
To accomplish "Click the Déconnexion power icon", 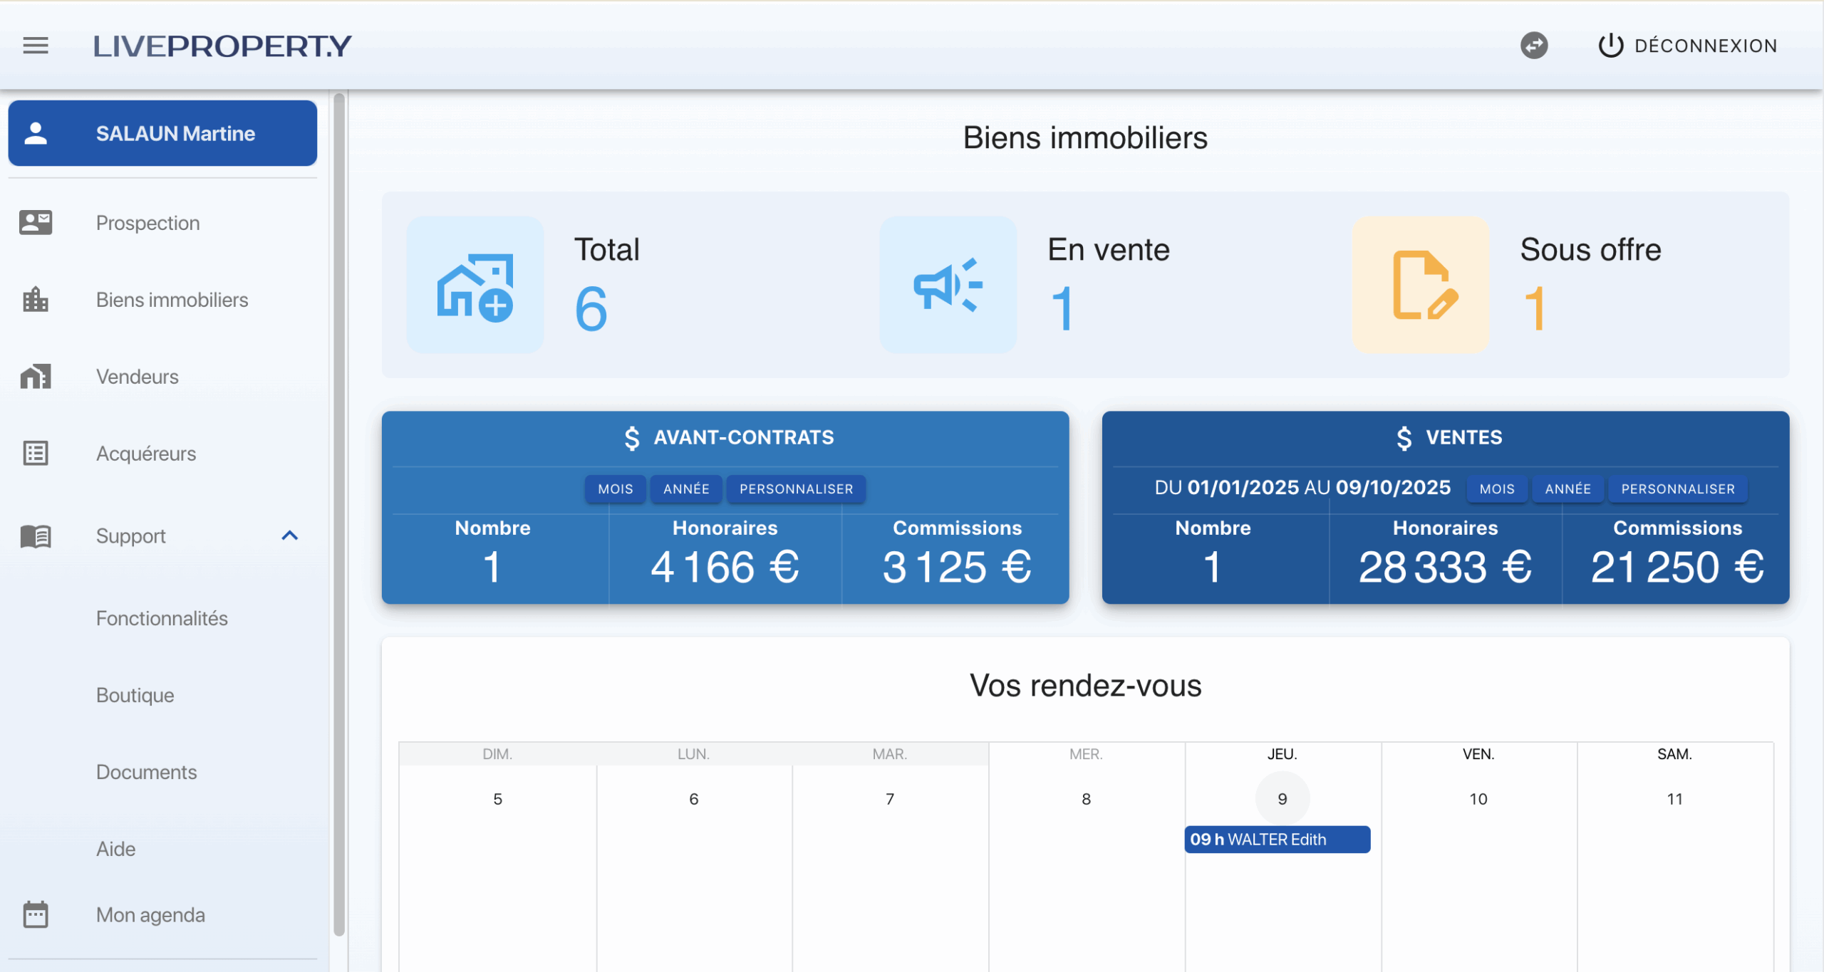I will click(x=1610, y=46).
